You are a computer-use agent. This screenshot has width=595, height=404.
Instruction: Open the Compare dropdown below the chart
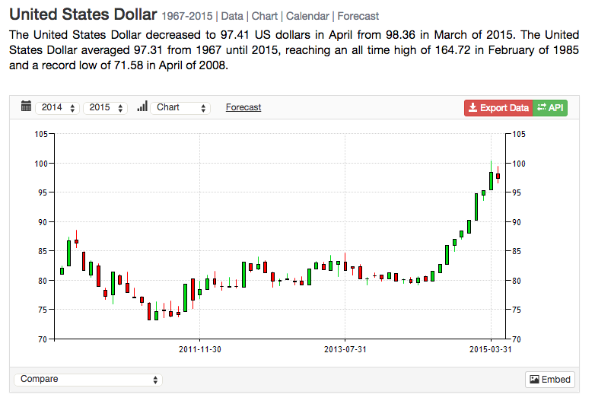pyautogui.click(x=88, y=380)
